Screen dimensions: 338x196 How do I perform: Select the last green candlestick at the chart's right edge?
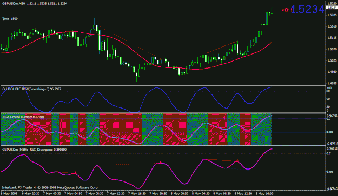coord(272,11)
